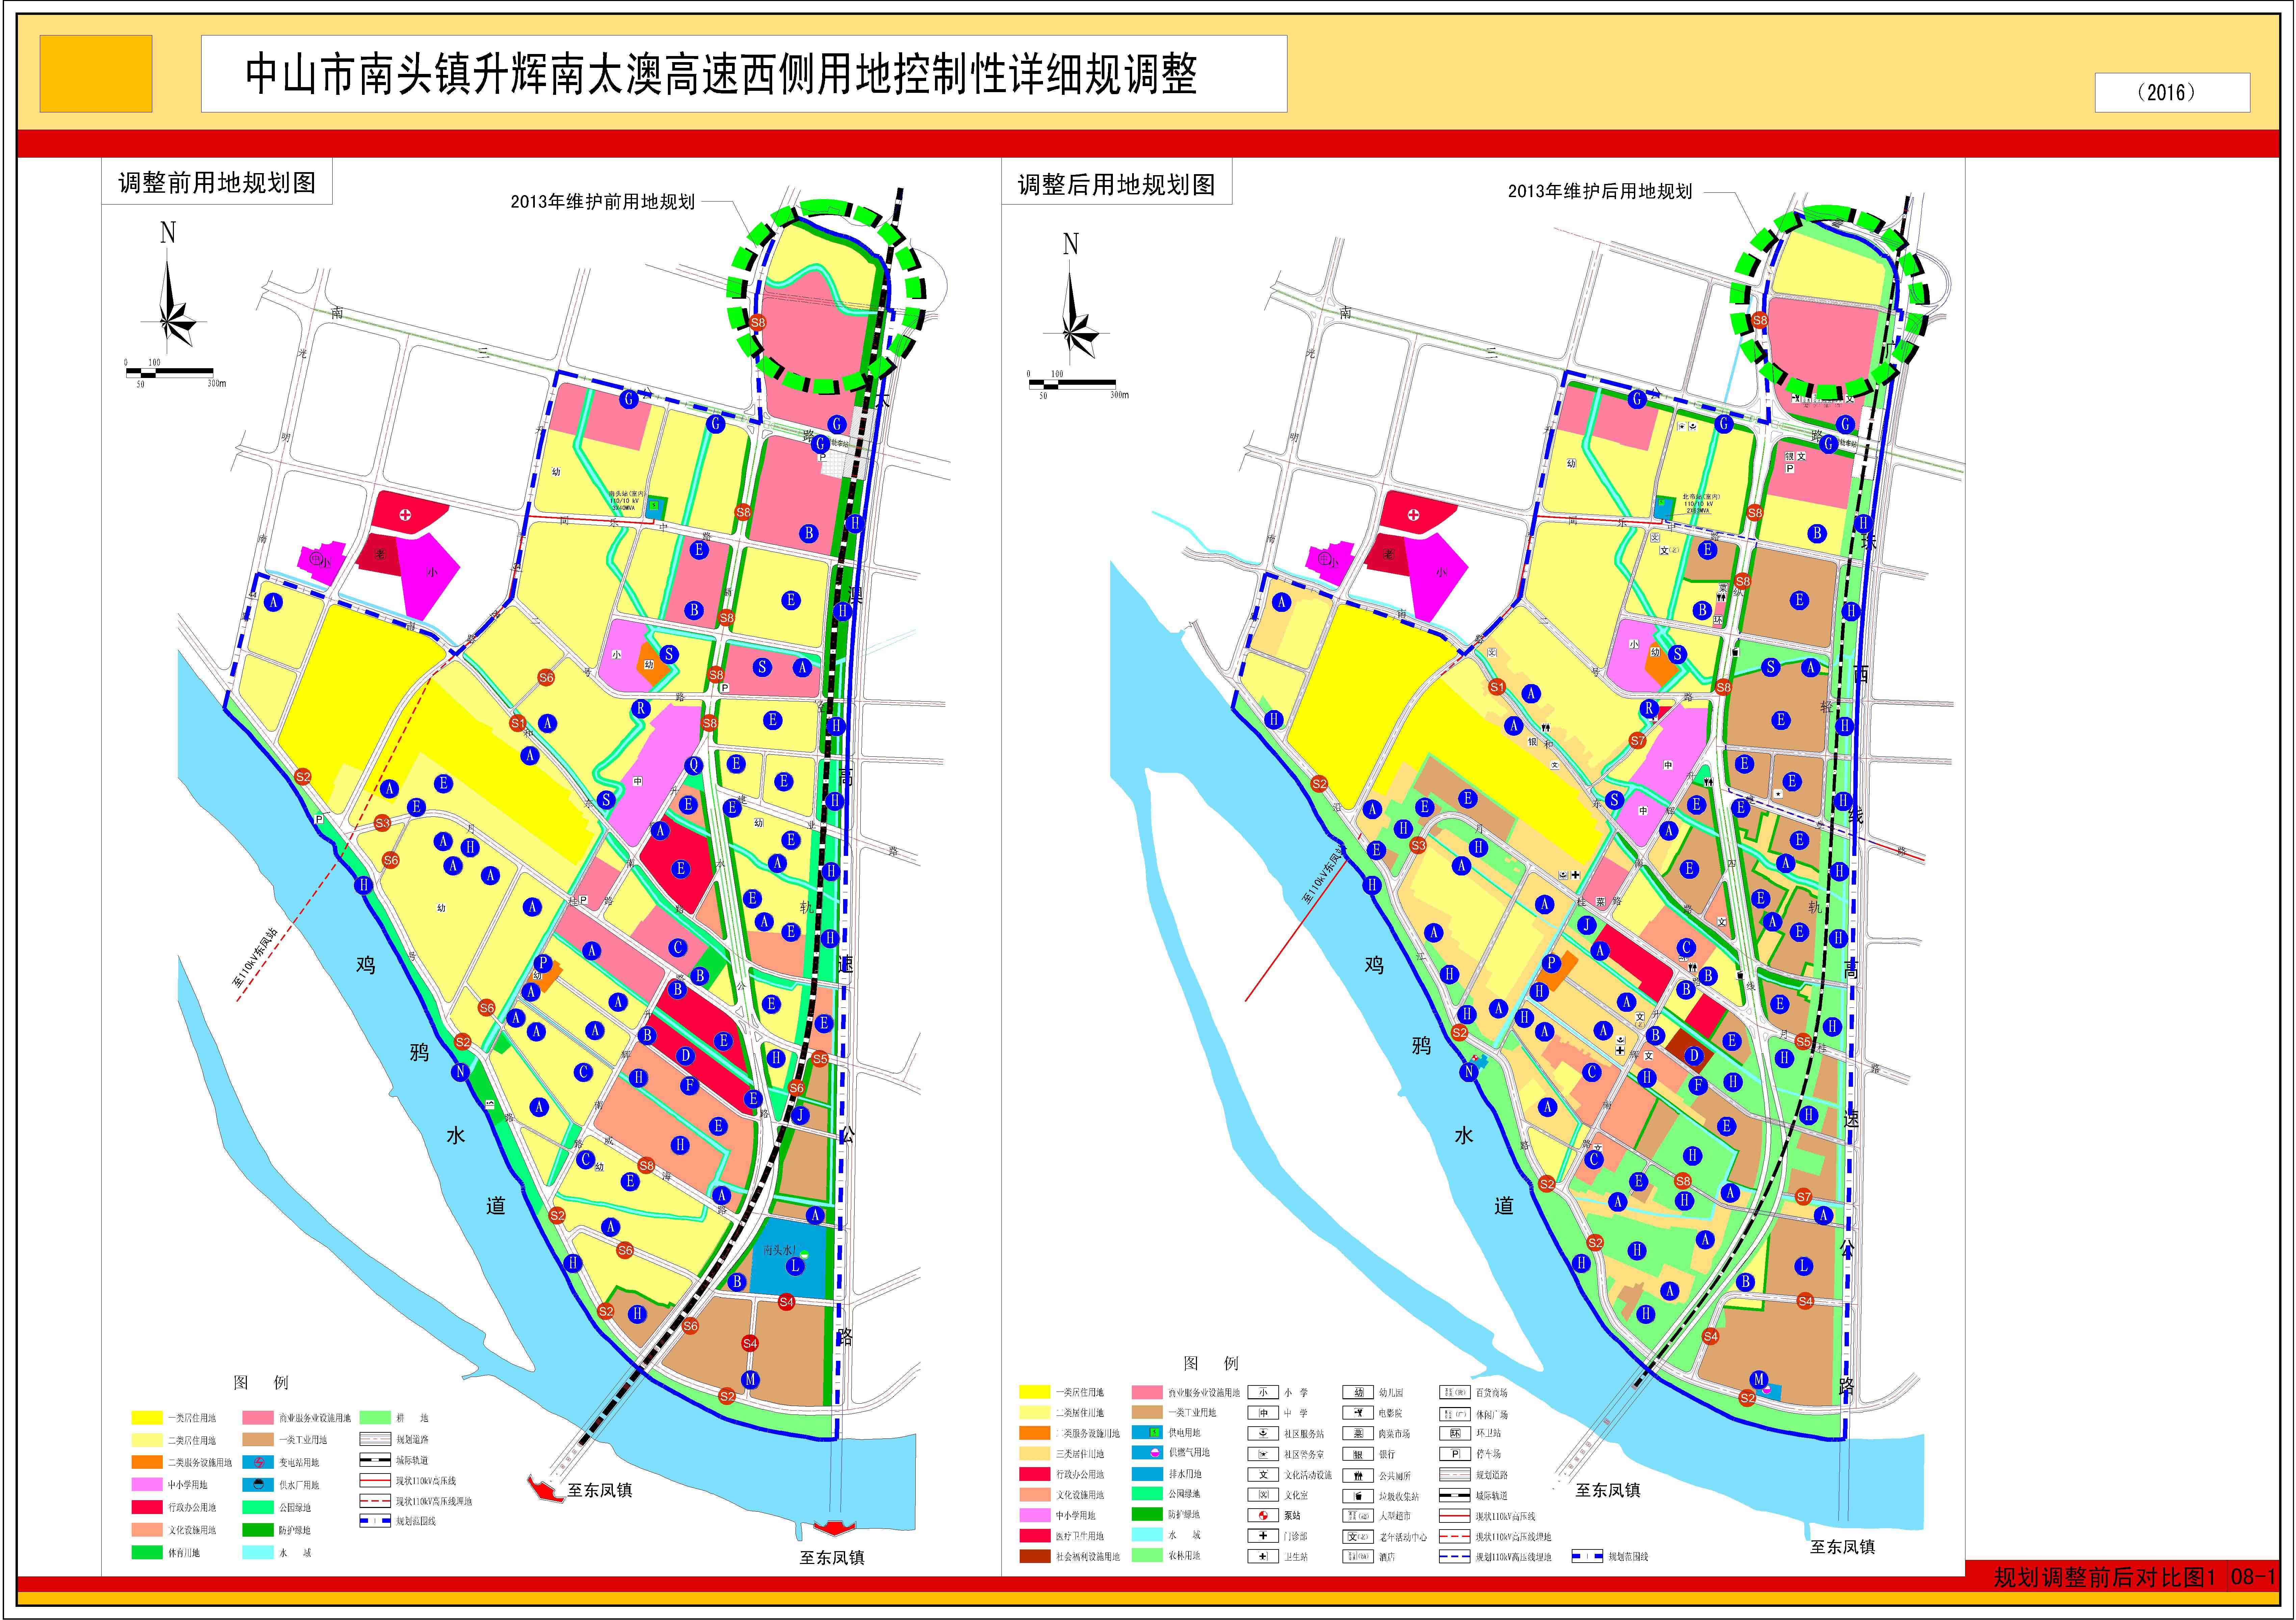Click the main title 中山市南头镇升辉南太澳高速西侧用地控制性详细规调整
Image resolution: width=2296 pixels, height=1620 pixels.
721,75
